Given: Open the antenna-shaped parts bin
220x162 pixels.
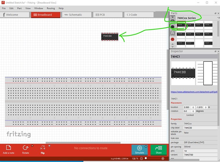Looking at the screenshot, I should coord(173,17).
